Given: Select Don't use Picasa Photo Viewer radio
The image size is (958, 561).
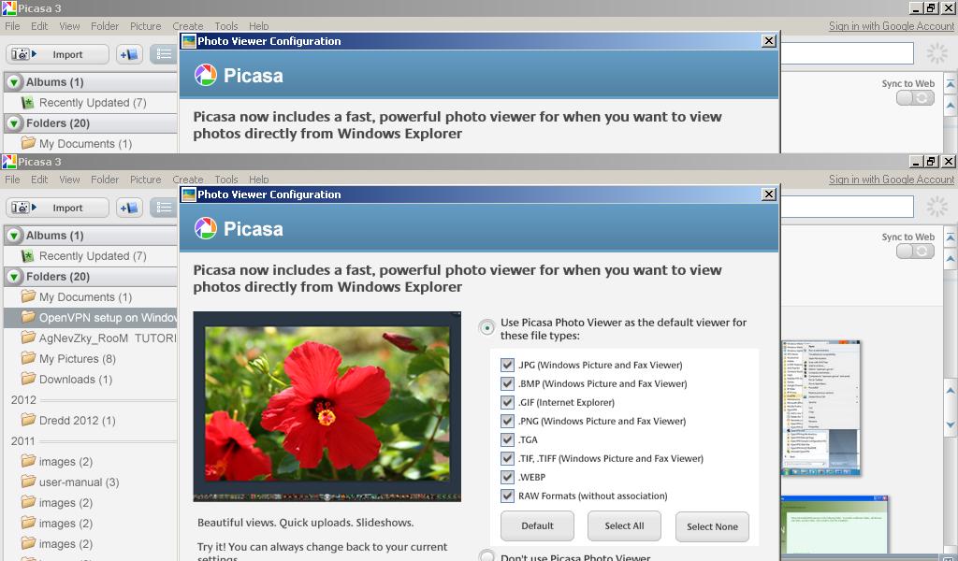Looking at the screenshot, I should pos(486,556).
